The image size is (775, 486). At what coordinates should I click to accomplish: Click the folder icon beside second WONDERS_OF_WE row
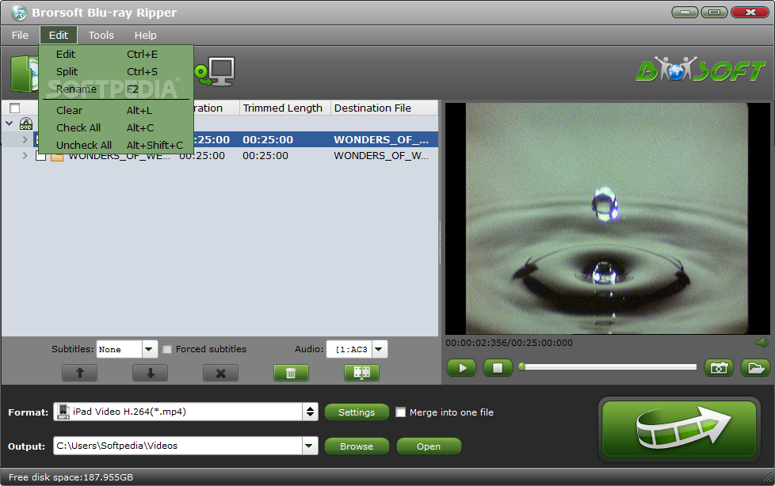point(57,157)
